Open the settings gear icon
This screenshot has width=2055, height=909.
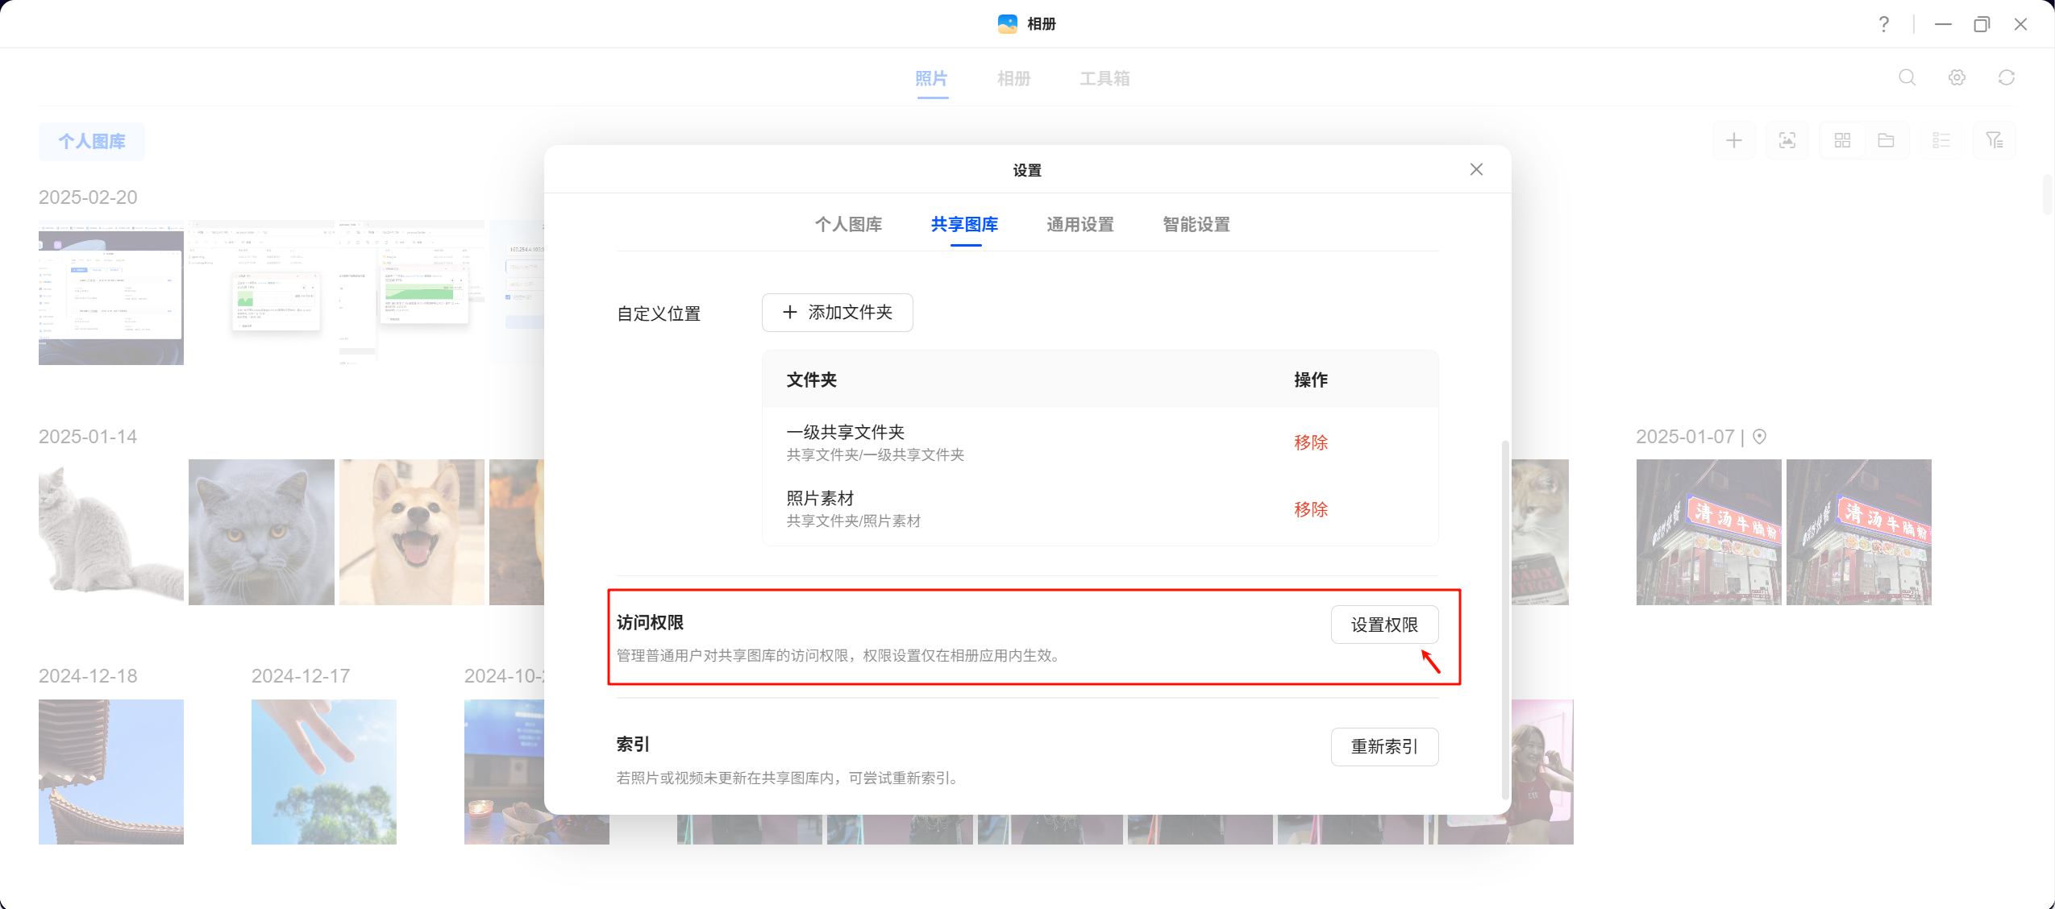[x=1957, y=77]
